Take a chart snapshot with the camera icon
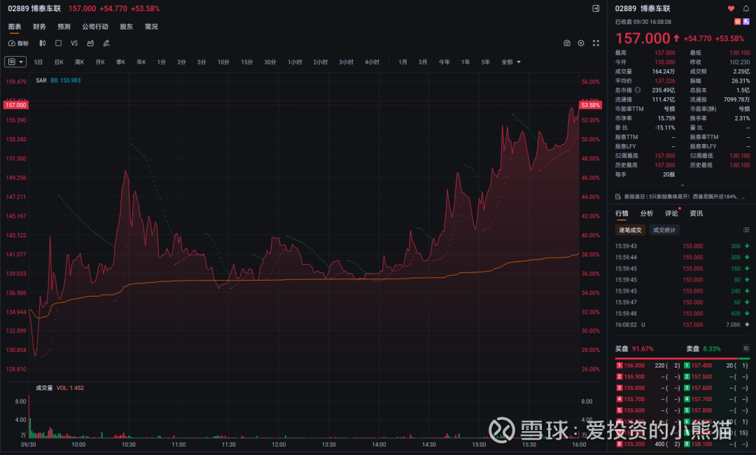756x455 pixels. [x=567, y=43]
